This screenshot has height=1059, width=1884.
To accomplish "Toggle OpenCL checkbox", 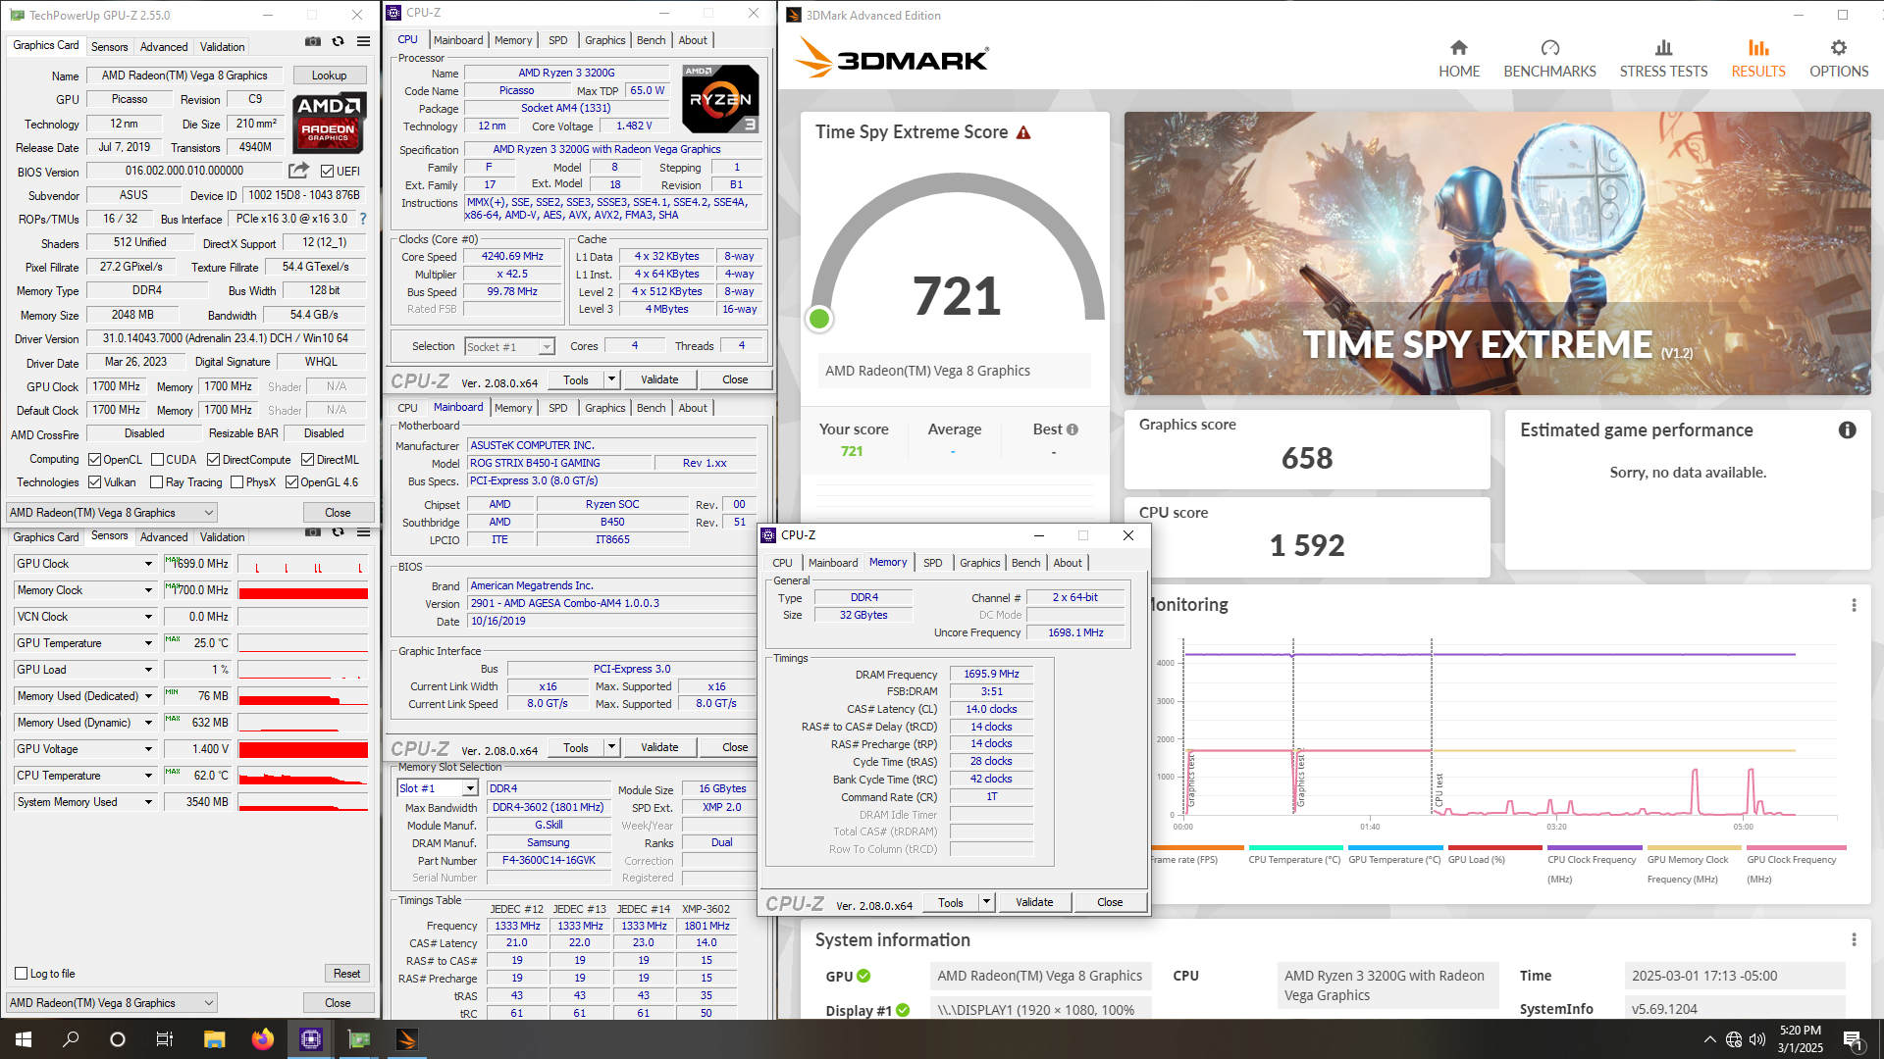I will [x=95, y=459].
